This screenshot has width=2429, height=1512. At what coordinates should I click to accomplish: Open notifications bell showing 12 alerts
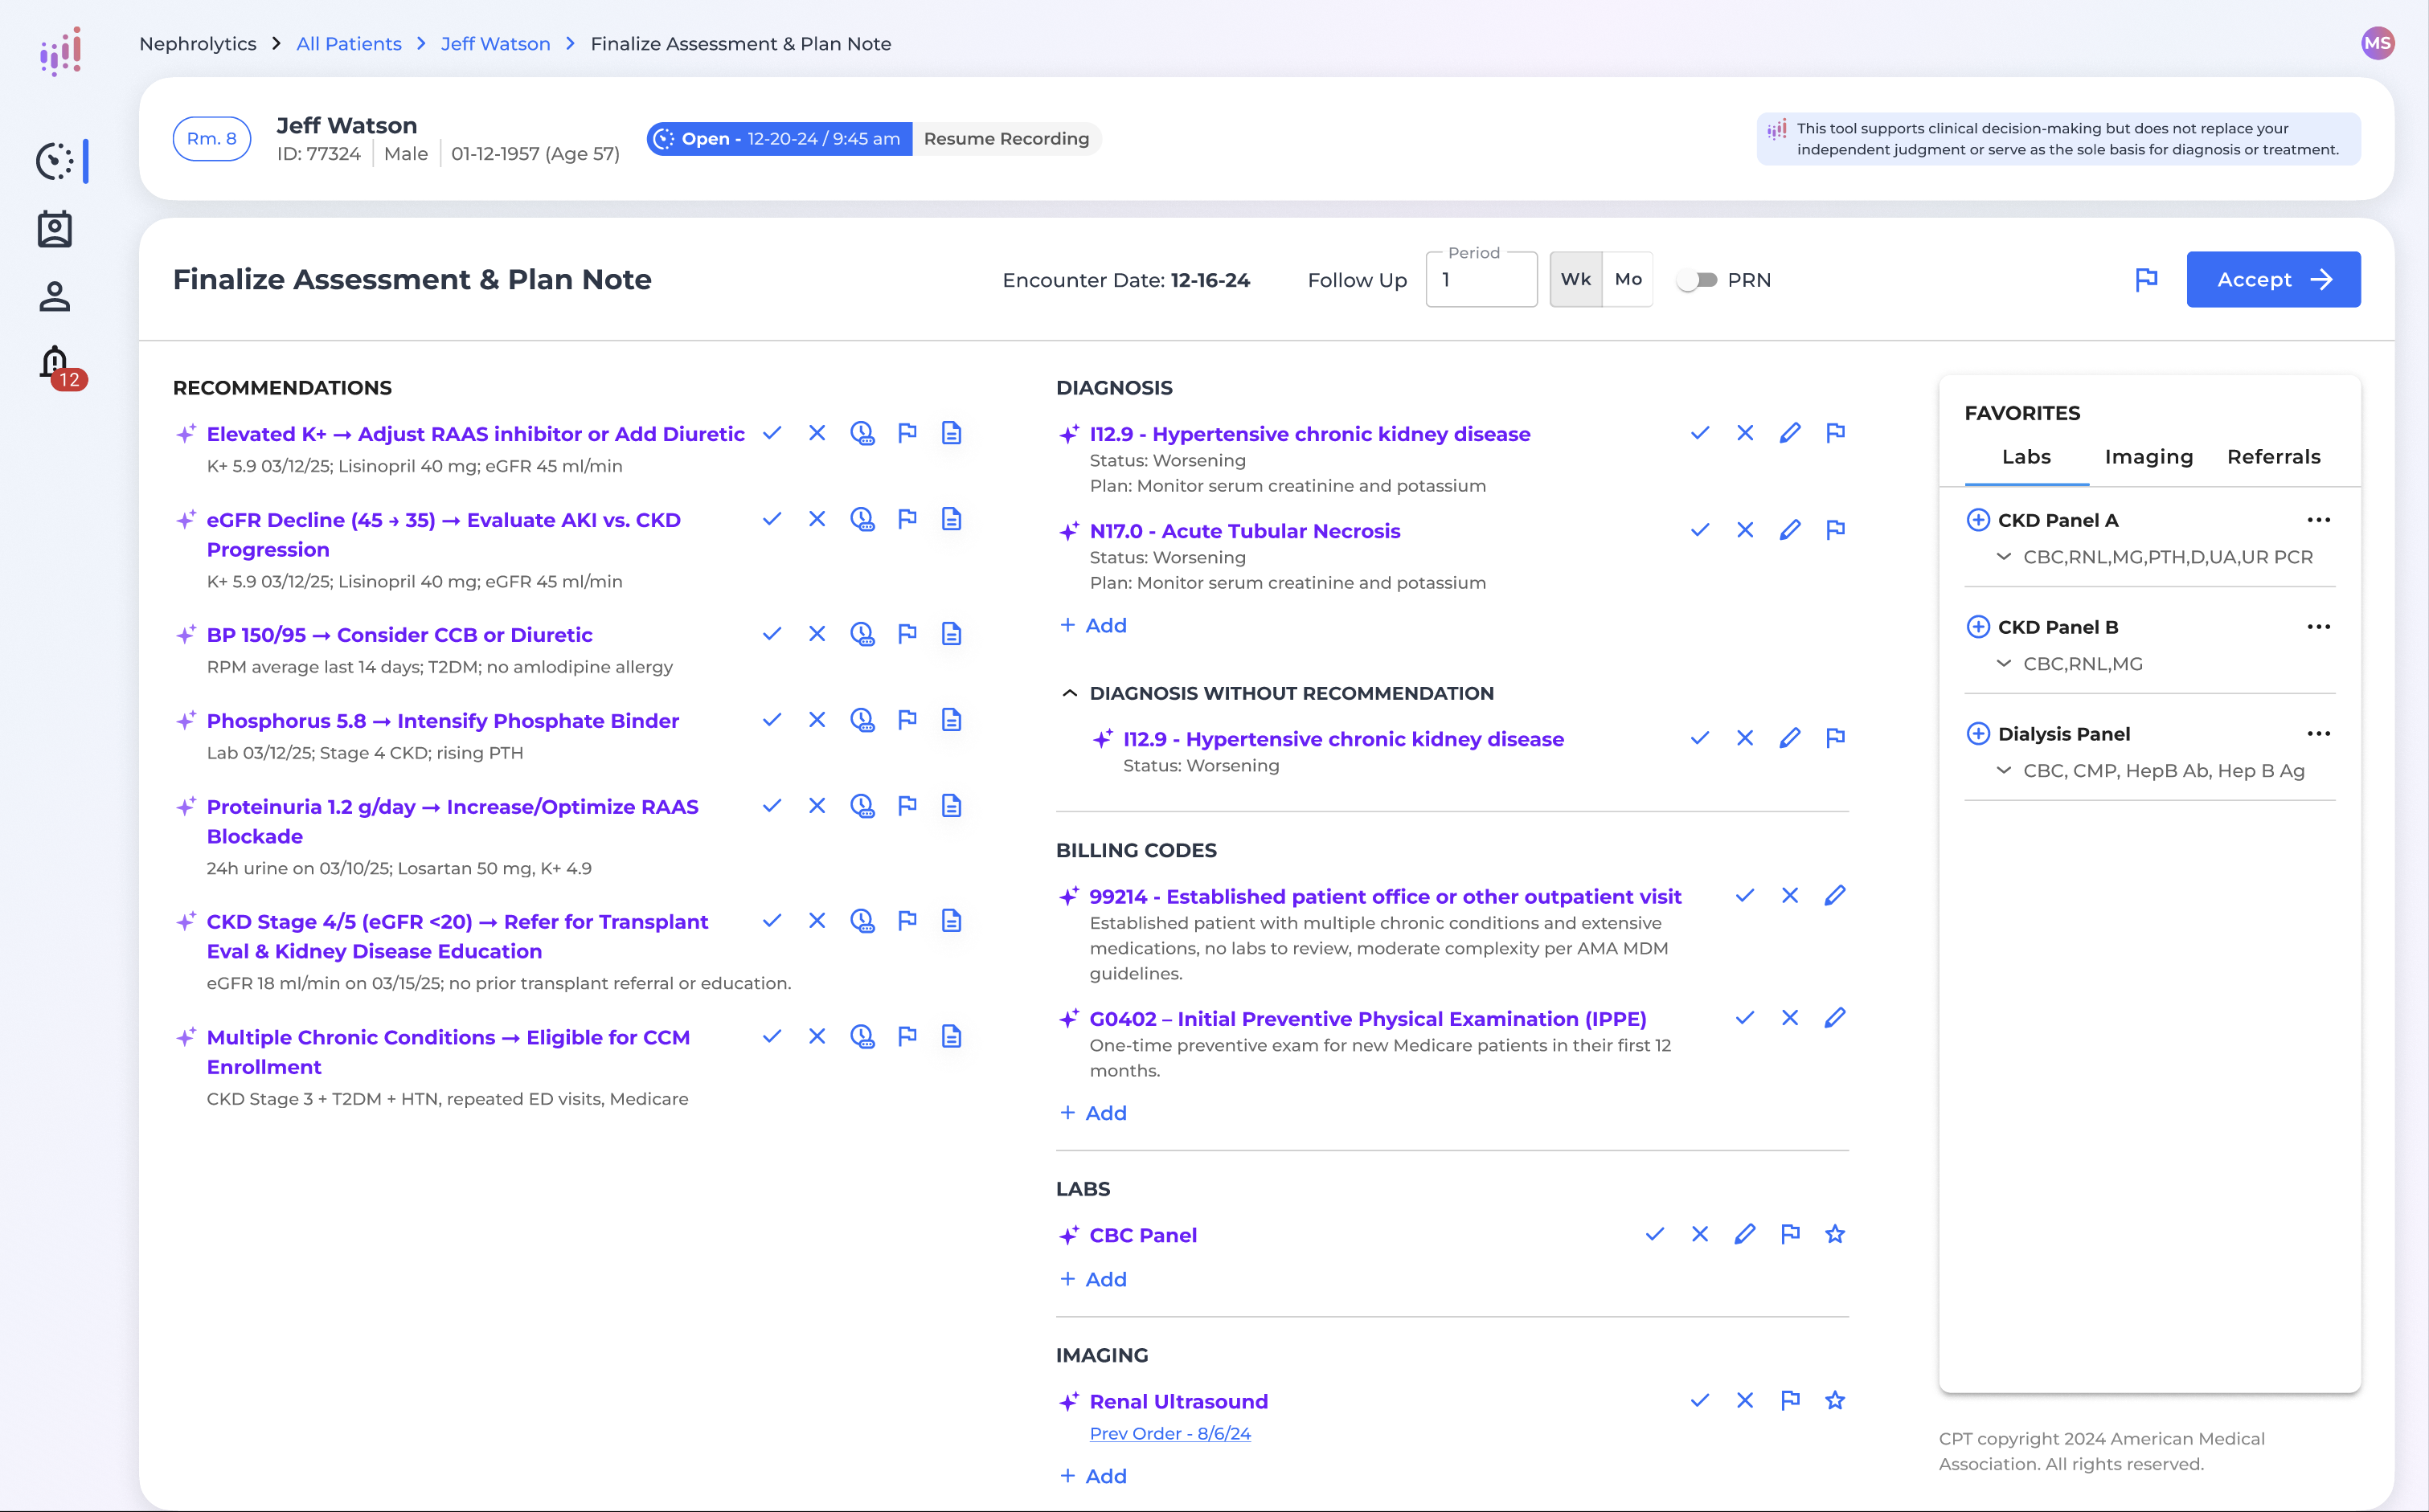click(x=56, y=363)
